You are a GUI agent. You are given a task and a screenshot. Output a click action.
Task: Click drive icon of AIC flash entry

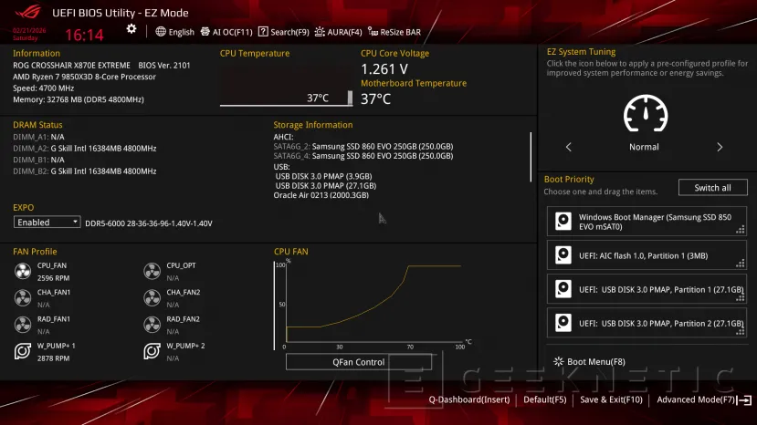pyautogui.click(x=562, y=255)
